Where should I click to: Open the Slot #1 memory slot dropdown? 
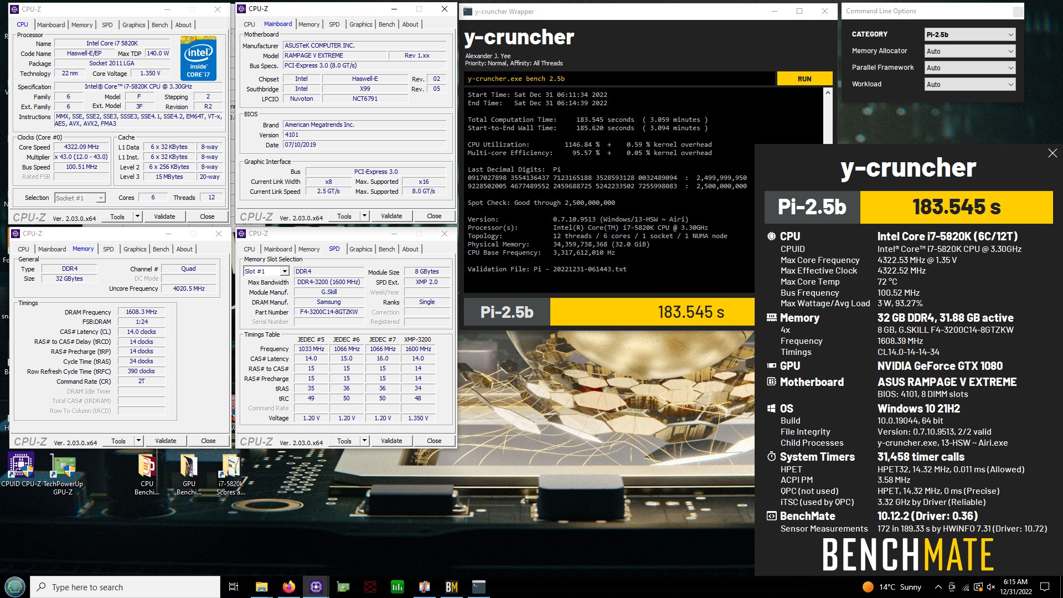(x=266, y=271)
